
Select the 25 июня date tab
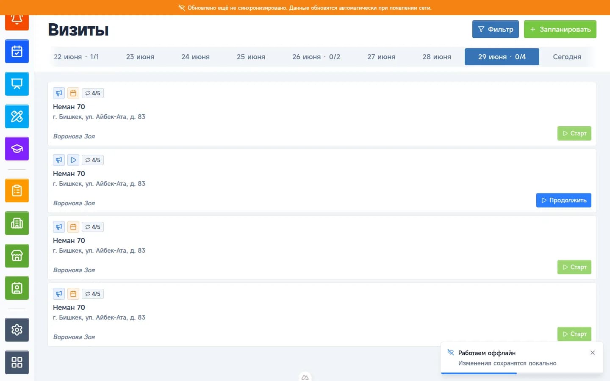coord(251,57)
